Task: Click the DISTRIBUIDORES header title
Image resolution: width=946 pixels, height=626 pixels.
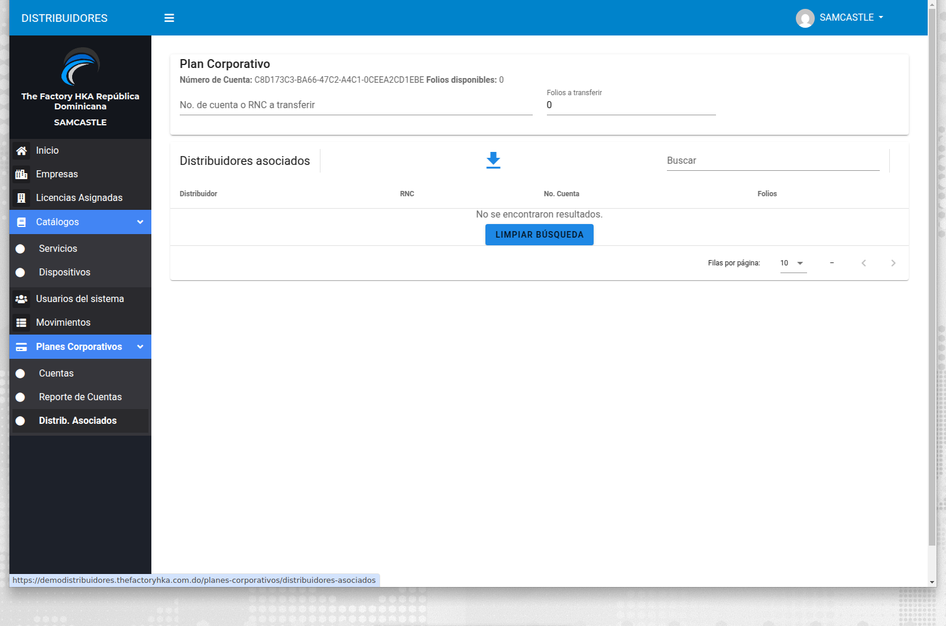Action: 64,18
